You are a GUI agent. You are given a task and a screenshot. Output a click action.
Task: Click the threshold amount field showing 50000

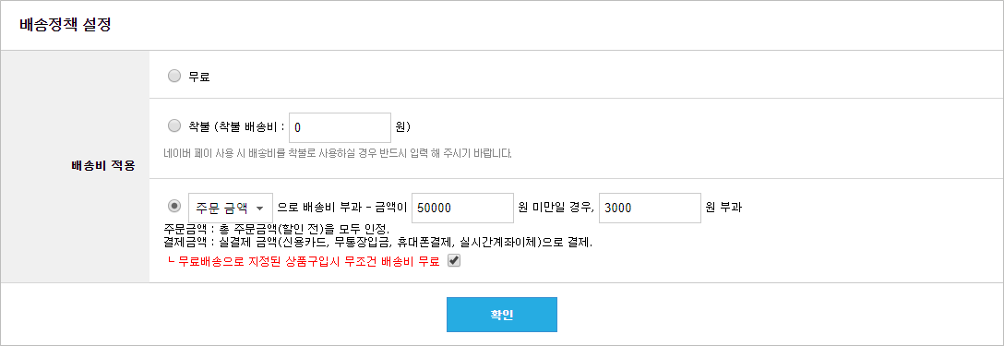(463, 208)
